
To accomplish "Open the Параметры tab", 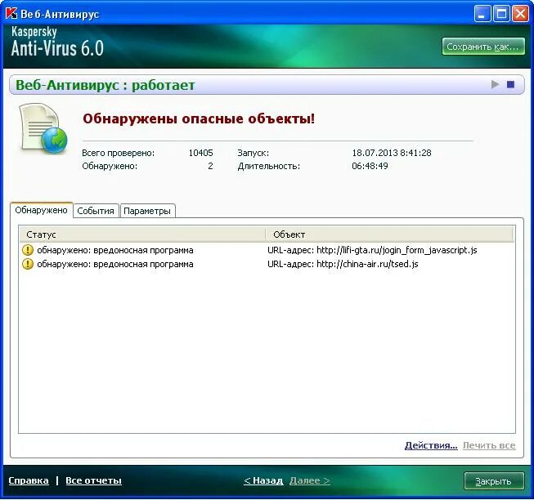I will (x=147, y=211).
